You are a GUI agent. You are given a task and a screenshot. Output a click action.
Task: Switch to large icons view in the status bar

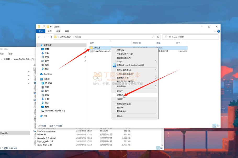[218, 125]
